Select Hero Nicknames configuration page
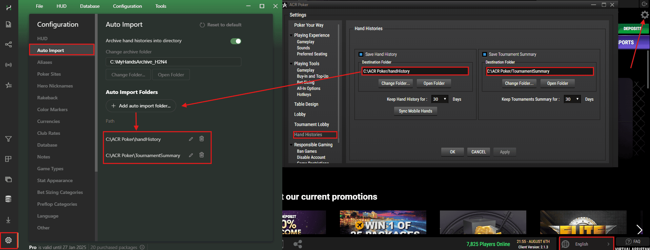Viewport: 650px width, 250px height. click(x=55, y=86)
